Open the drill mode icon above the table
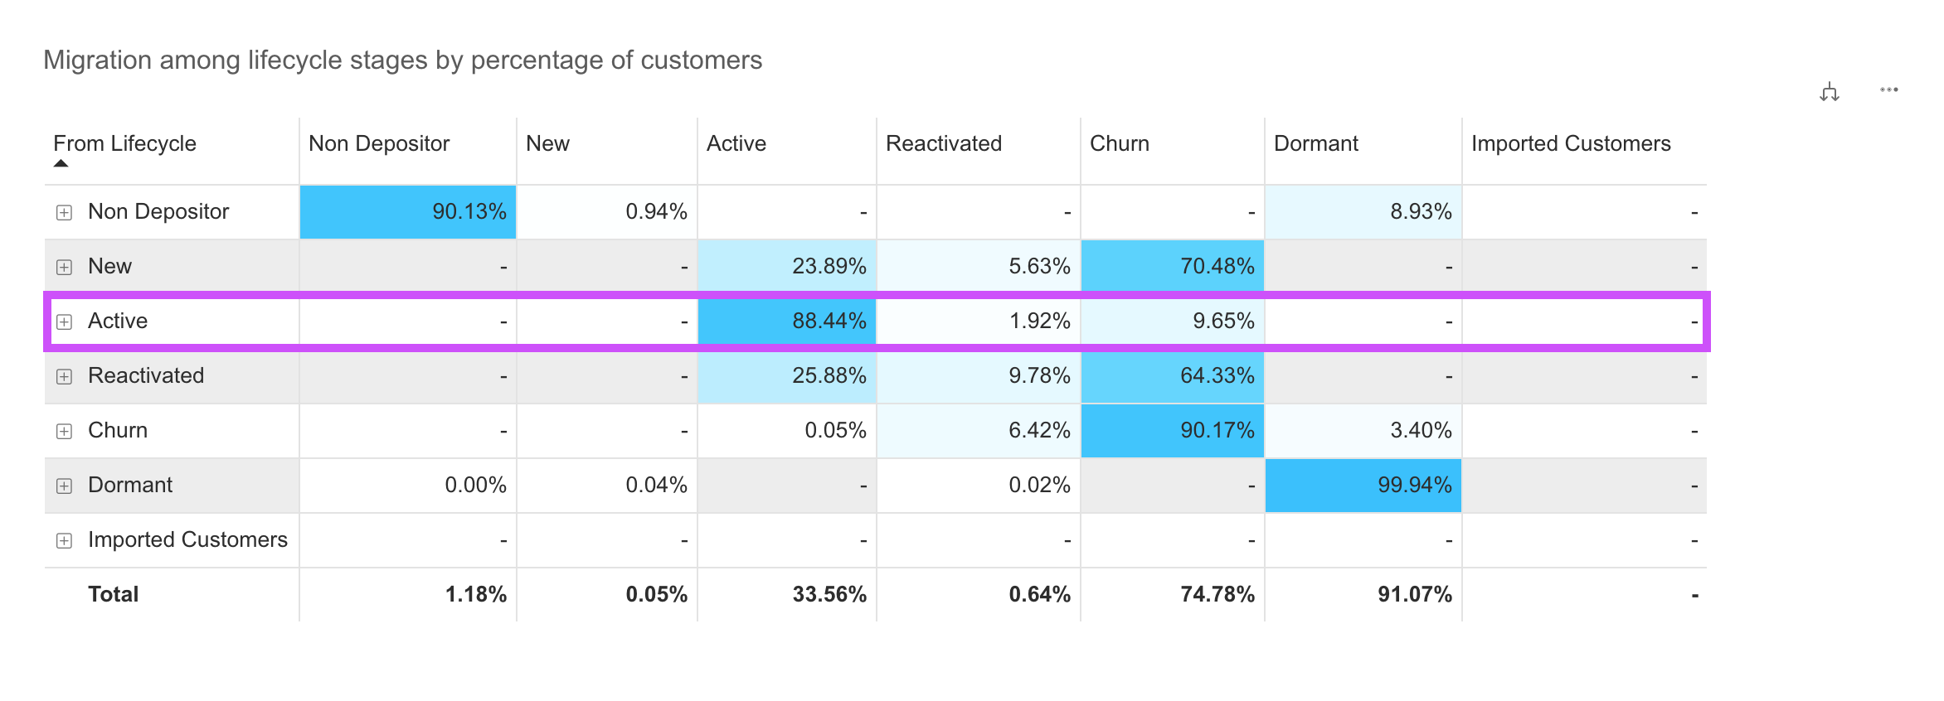 point(1830,92)
